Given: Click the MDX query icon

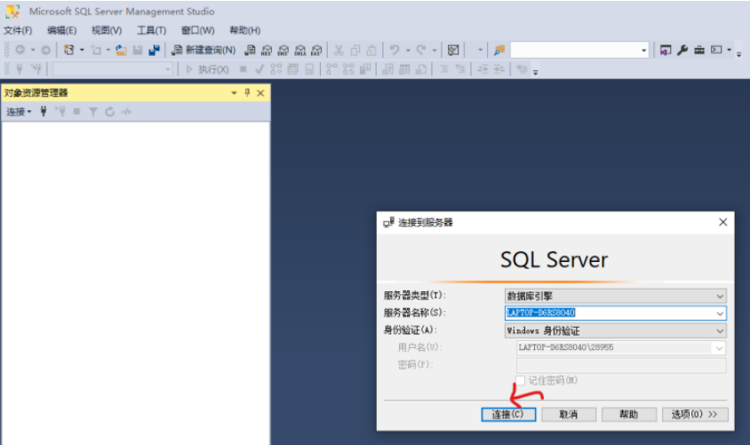Looking at the screenshot, I should click(267, 50).
